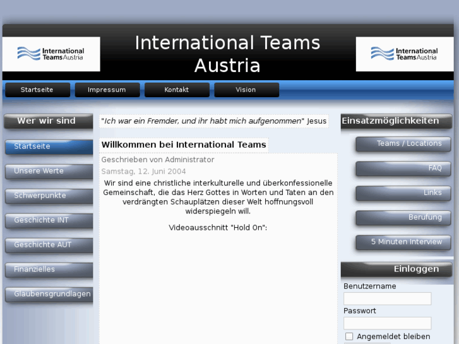Open Glaubensgrundlagen in the sidebar

point(49,294)
